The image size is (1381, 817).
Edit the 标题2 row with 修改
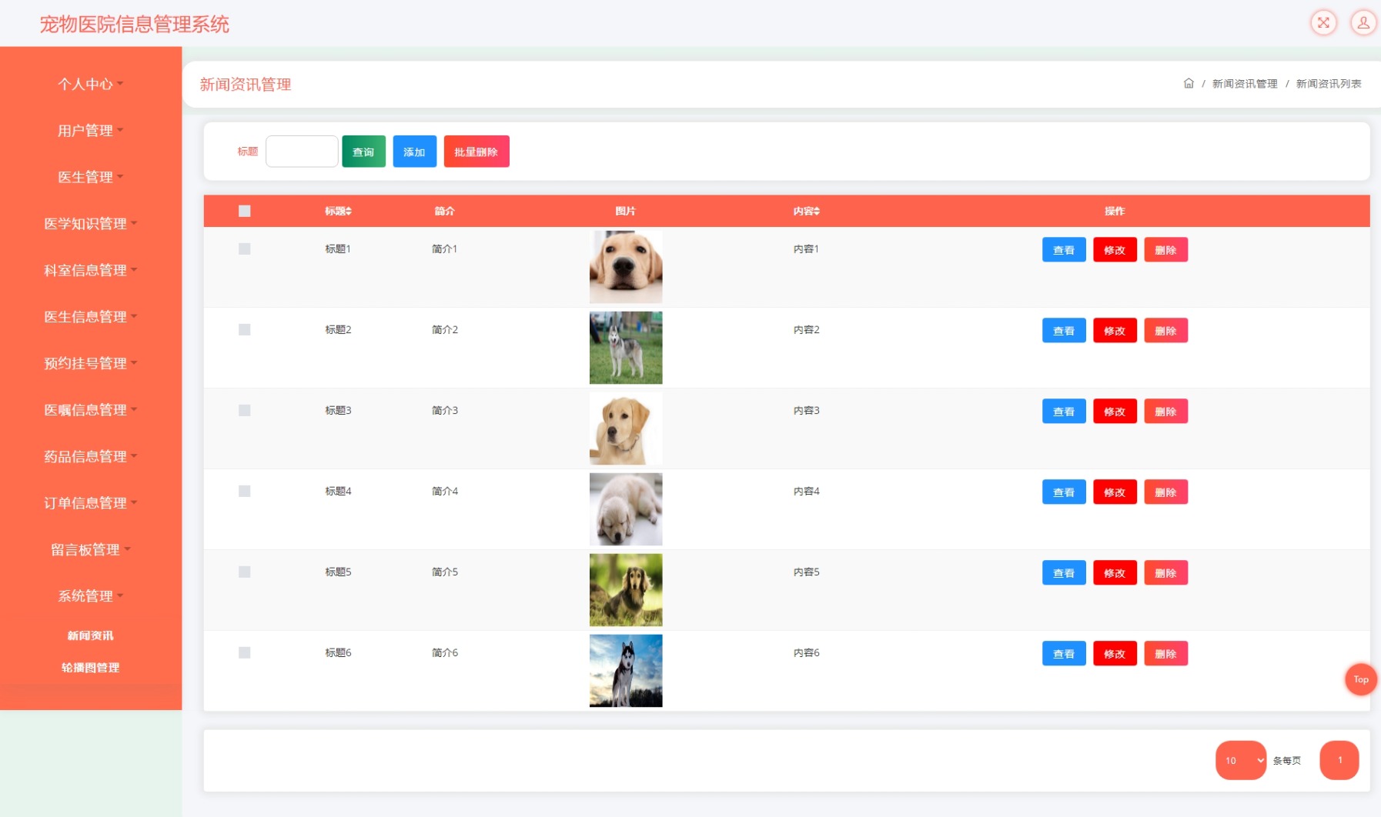pos(1115,331)
